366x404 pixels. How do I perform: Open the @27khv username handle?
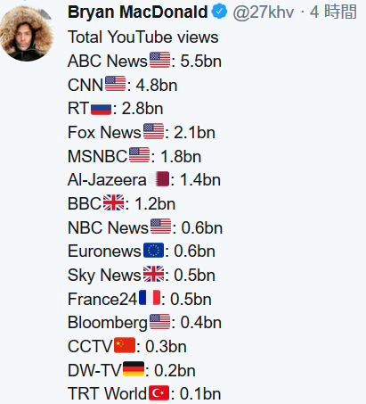[264, 12]
